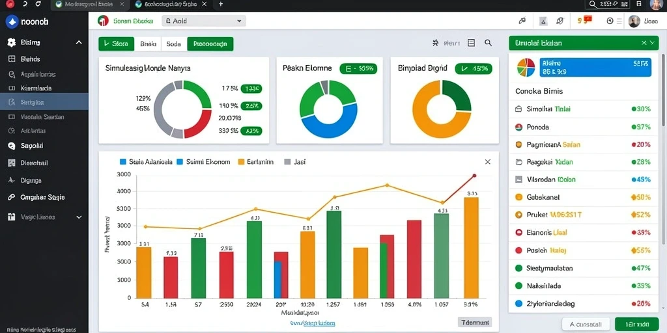
Task: Select the Ponoda row in right list
Action: point(584,127)
